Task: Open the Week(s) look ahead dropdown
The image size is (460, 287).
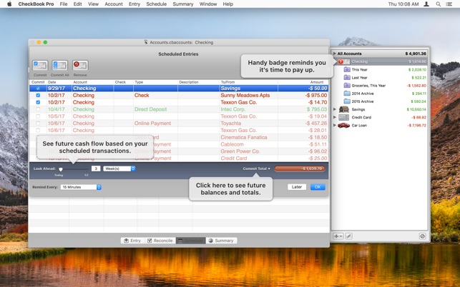Action: pyautogui.click(x=119, y=168)
